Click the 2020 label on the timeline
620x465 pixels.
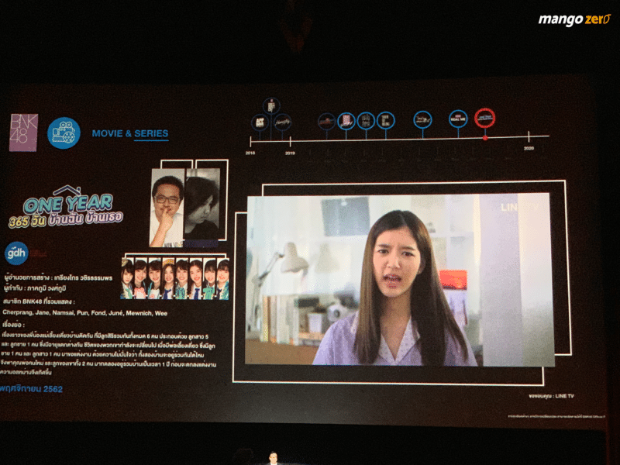tap(529, 148)
